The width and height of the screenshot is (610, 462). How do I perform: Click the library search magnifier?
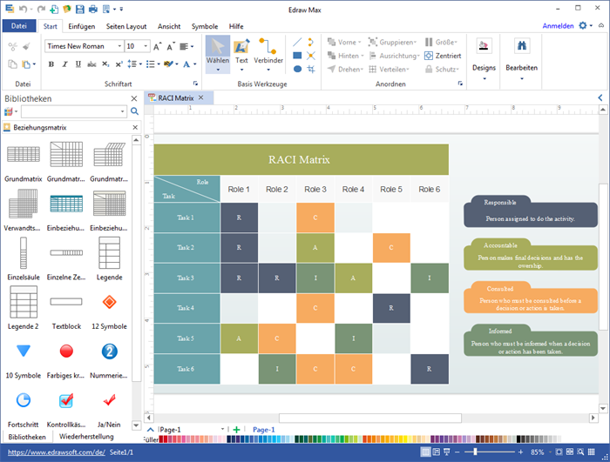(134, 111)
